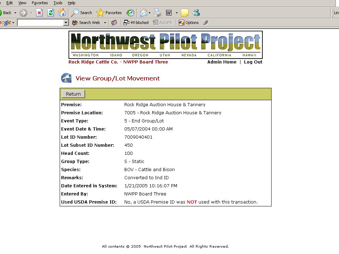The height and width of the screenshot is (254, 339).
Task: Click the red NOT word in USDA row
Action: pos(192,202)
